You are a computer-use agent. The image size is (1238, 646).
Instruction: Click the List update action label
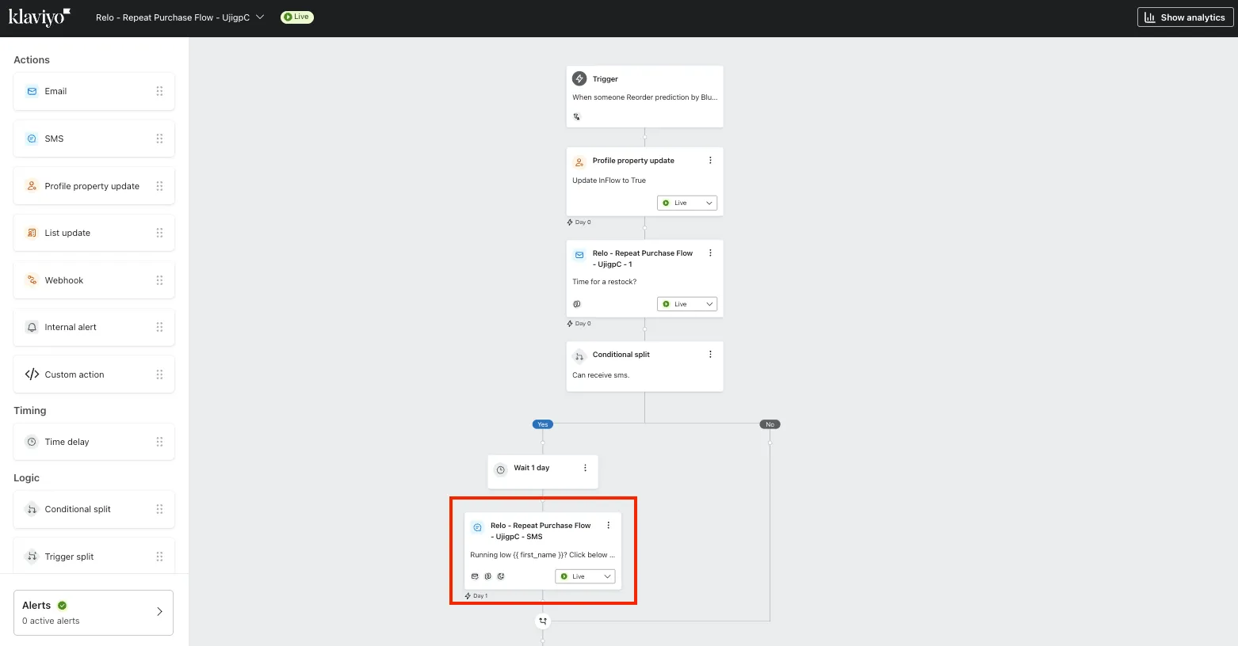pyautogui.click(x=67, y=233)
